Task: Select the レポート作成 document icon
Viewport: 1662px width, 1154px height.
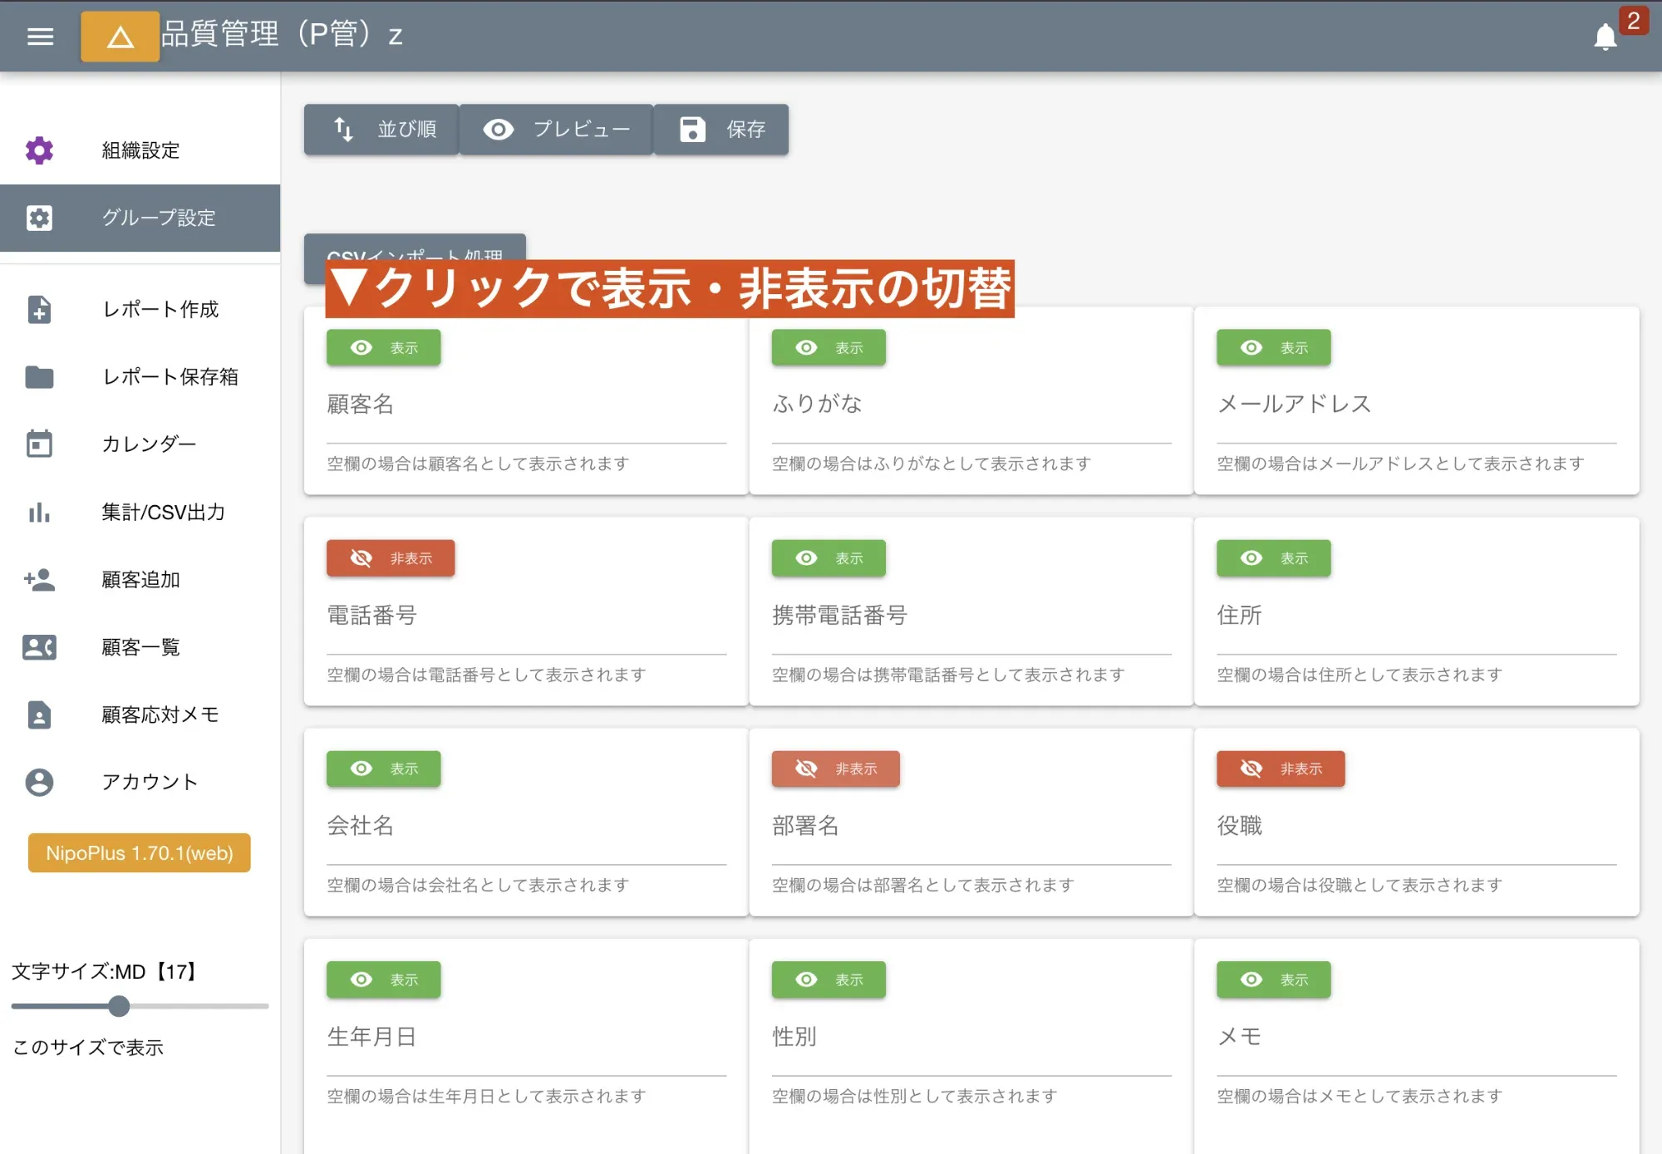Action: pyautogui.click(x=39, y=310)
